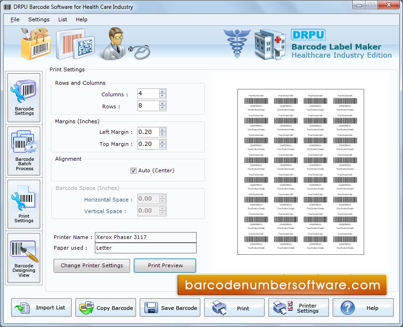
Task: Click the "Healthcare Industry Edition" text
Action: (x=341, y=55)
